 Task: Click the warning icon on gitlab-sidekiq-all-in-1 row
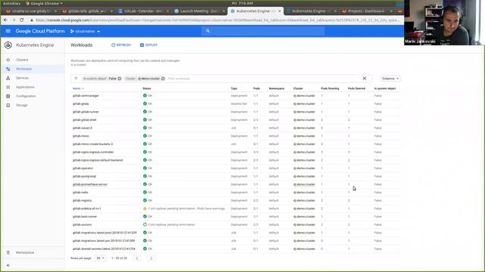click(145, 209)
